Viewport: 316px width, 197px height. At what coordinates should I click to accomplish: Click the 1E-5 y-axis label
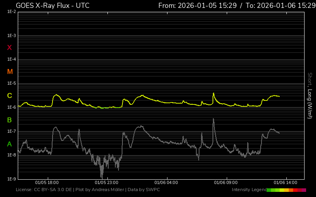point(11,83)
